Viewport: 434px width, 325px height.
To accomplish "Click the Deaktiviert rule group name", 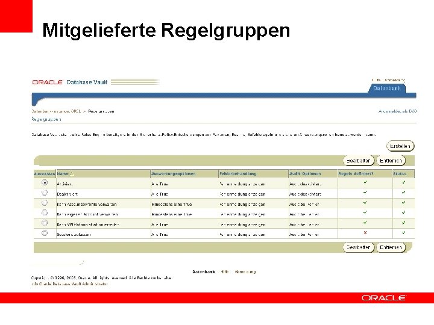I will 69,194.
